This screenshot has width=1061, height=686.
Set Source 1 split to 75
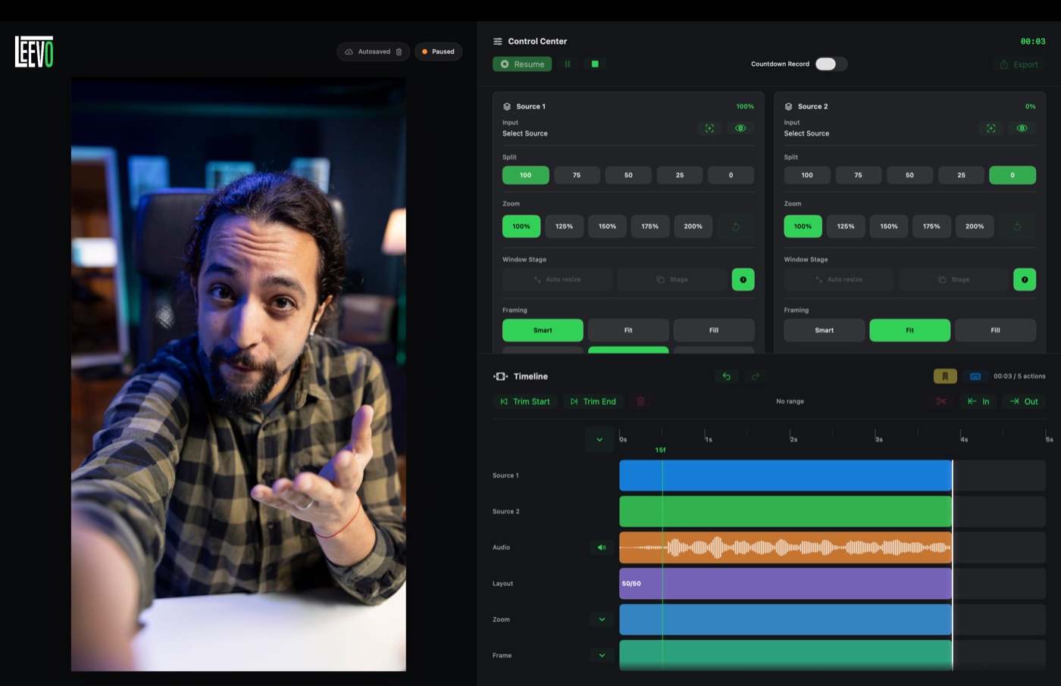click(577, 175)
